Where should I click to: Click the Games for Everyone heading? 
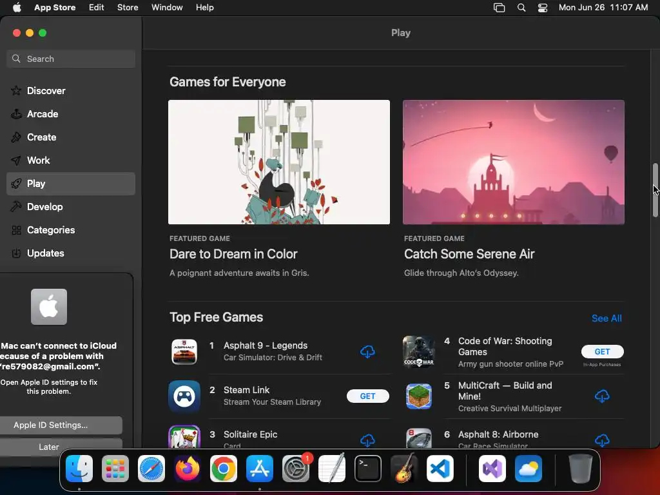(228, 82)
